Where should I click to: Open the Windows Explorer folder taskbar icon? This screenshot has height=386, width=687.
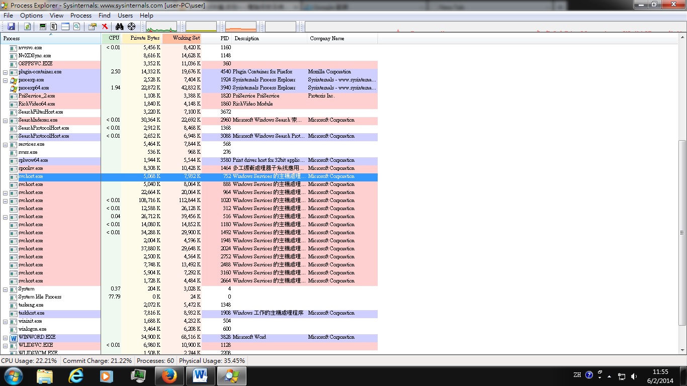coord(45,375)
